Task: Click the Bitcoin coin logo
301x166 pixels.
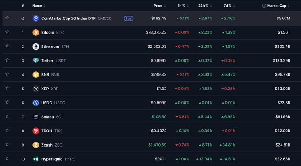Action: click(36, 32)
